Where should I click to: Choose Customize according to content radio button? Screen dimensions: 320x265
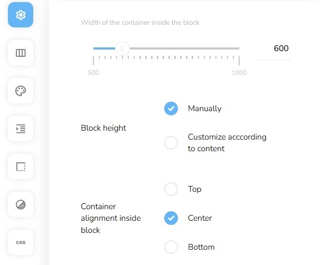pos(171,143)
